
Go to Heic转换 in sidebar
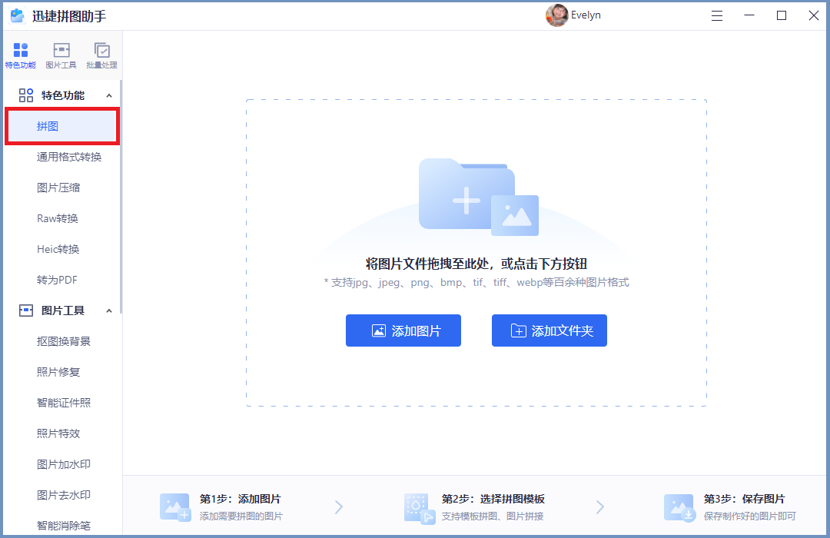point(58,249)
